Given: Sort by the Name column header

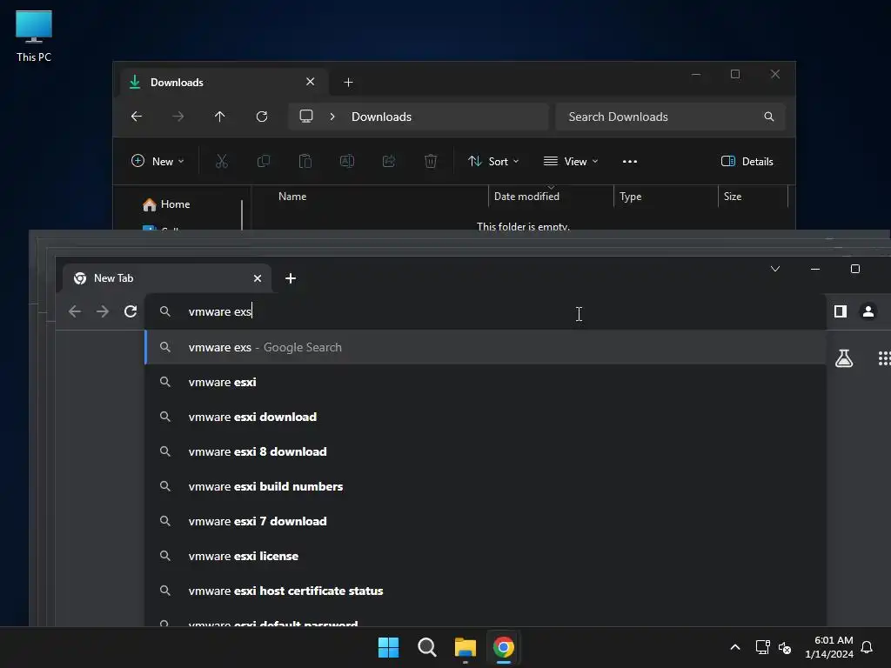Looking at the screenshot, I should [292, 197].
